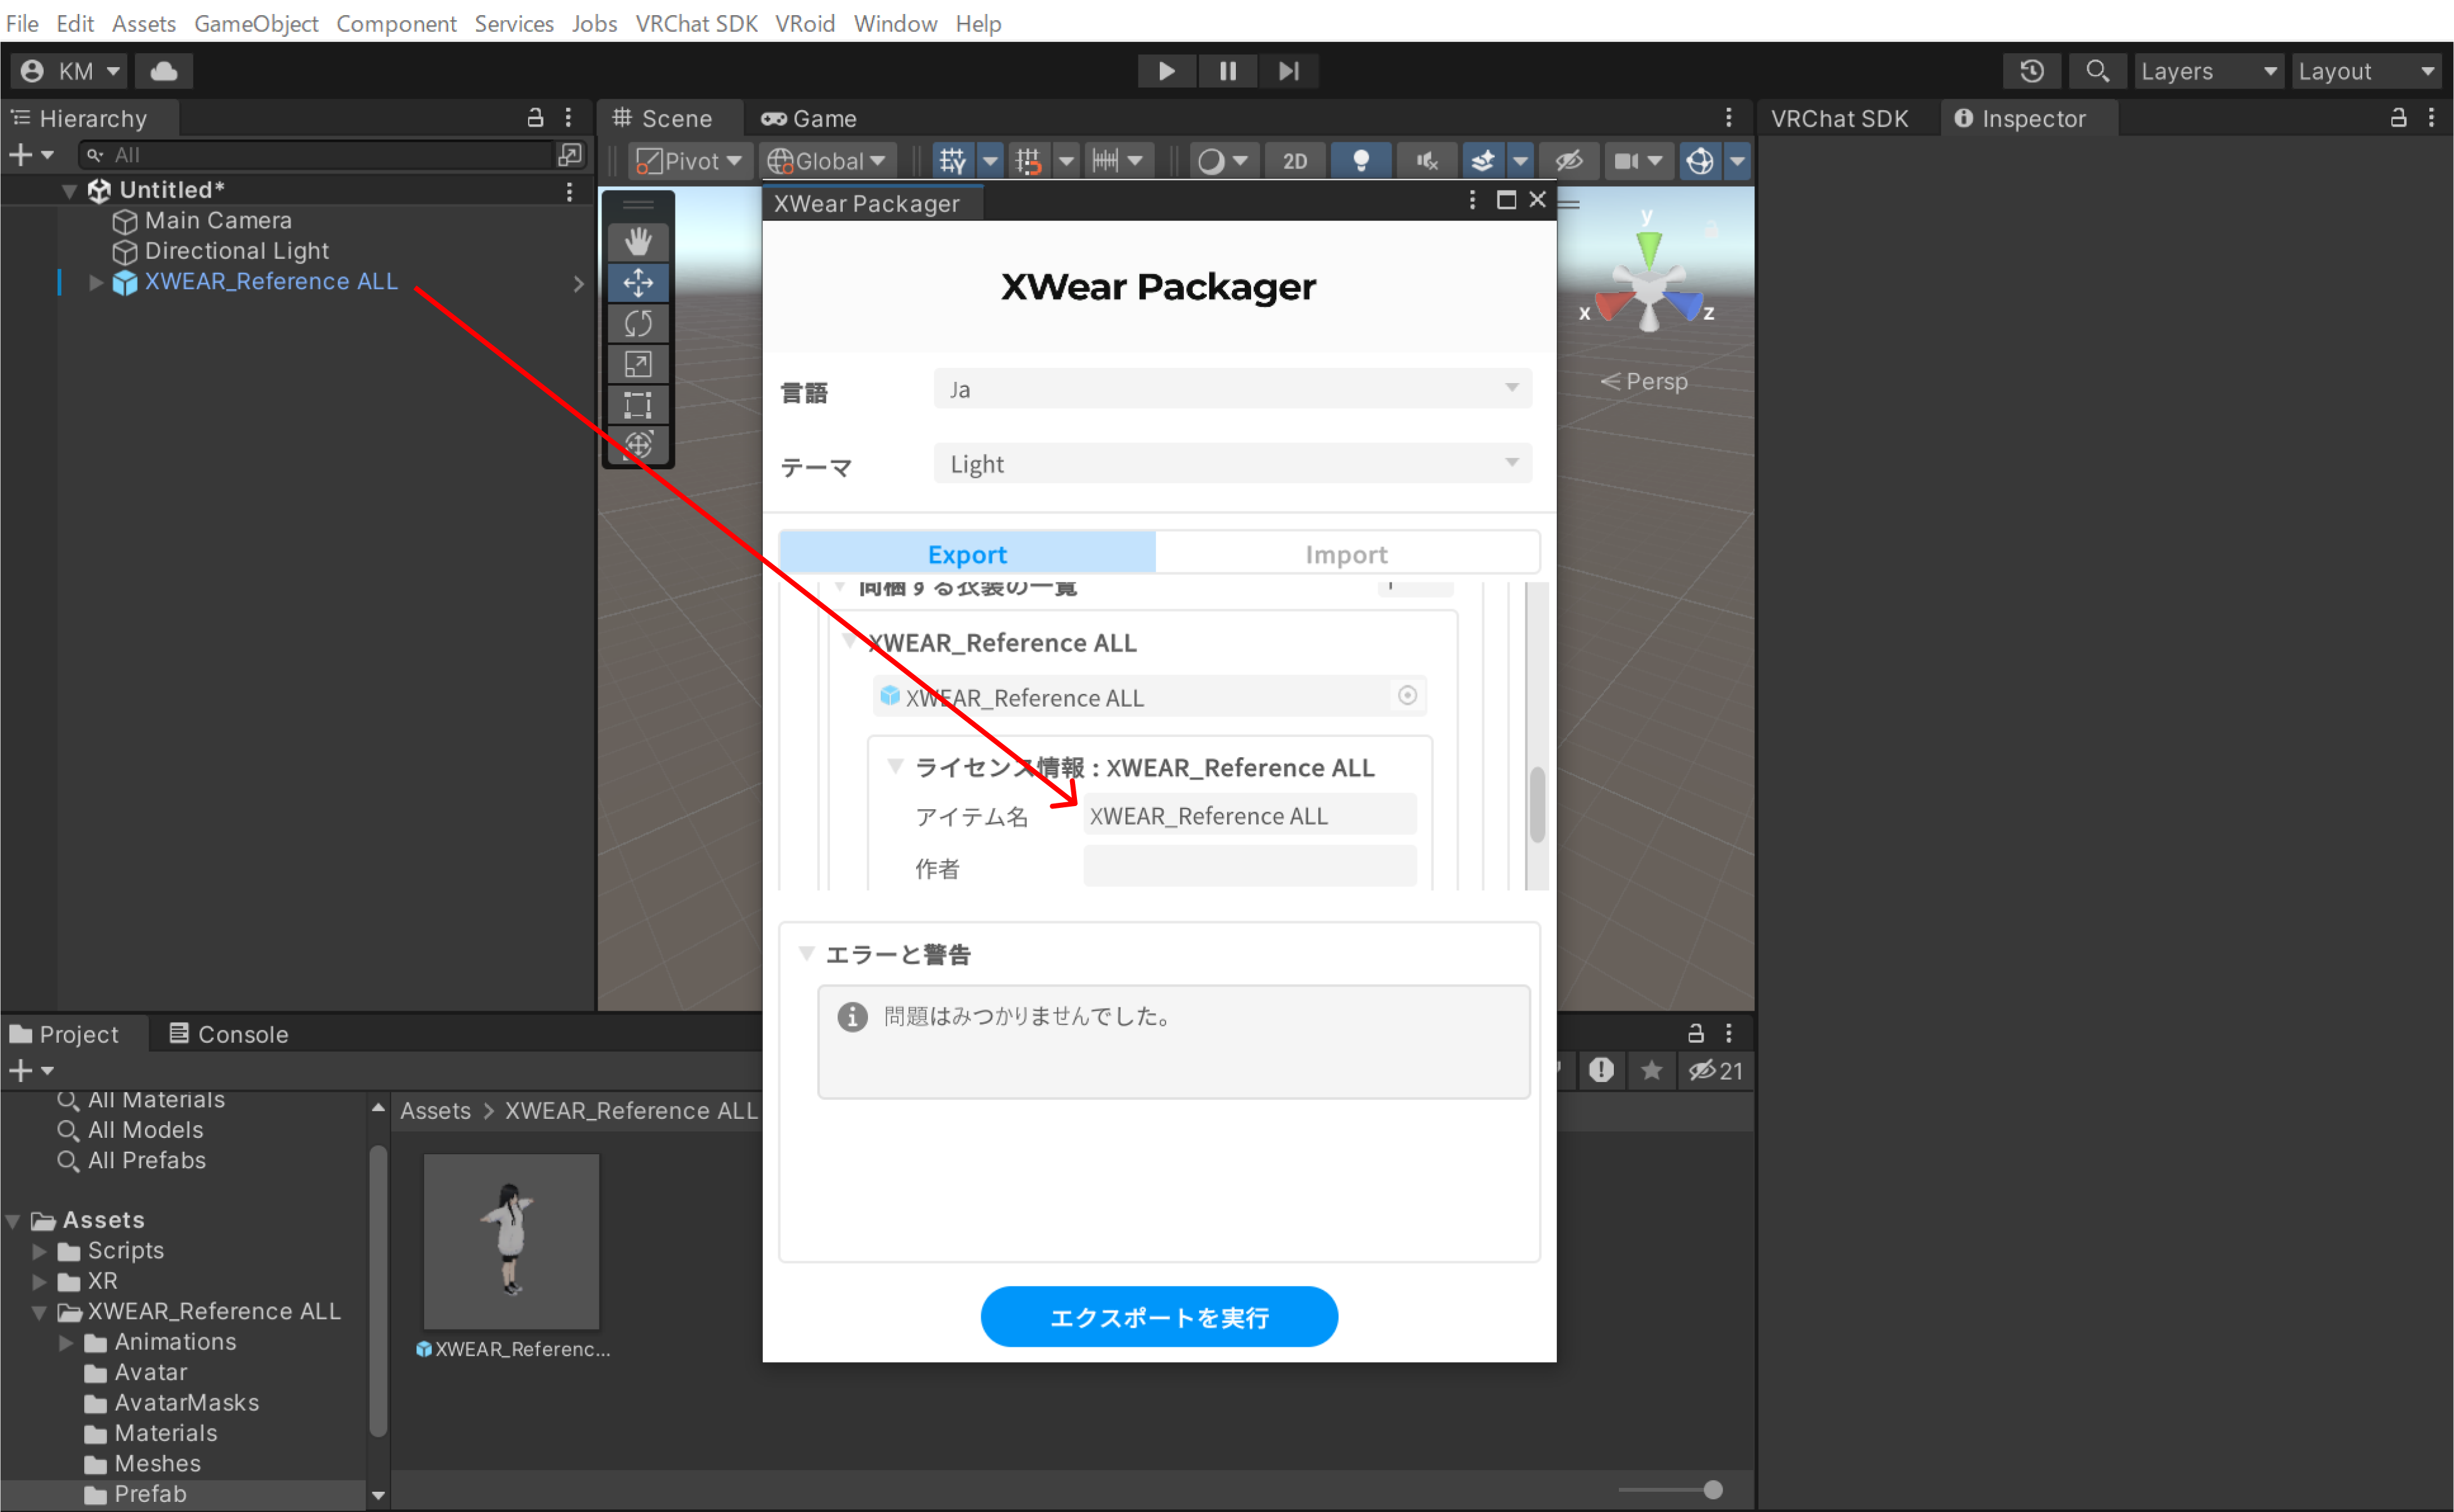The image size is (2454, 1512).
Task: Click the XWear Packager export list scrollbar
Action: click(x=1537, y=804)
